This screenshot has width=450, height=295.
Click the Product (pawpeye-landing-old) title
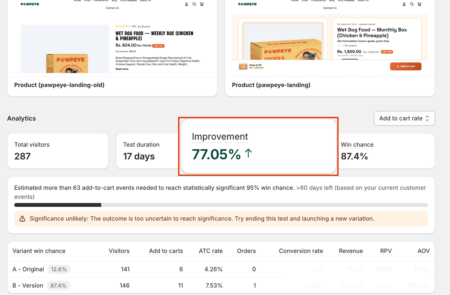[59, 85]
